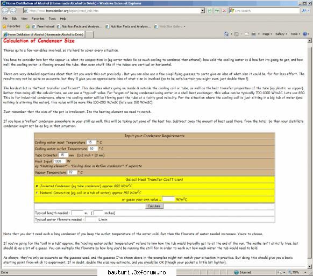The image size is (313, 276).
Task: Click the Print icon in command bar
Action: click(253, 34)
